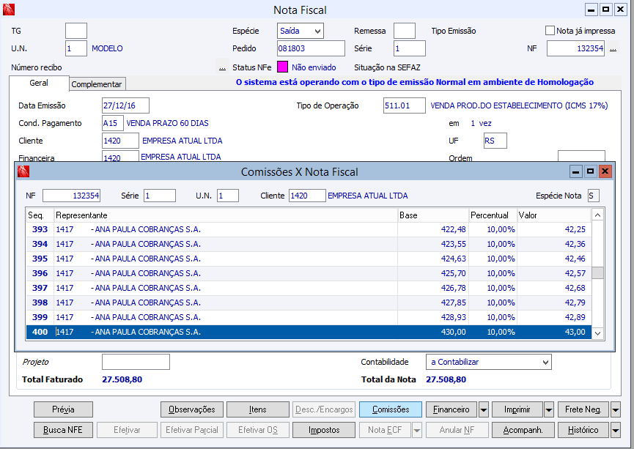Screen dimensions: 634x449
Task: Click the Nota Fiscal window app icon
Action: click(10, 10)
